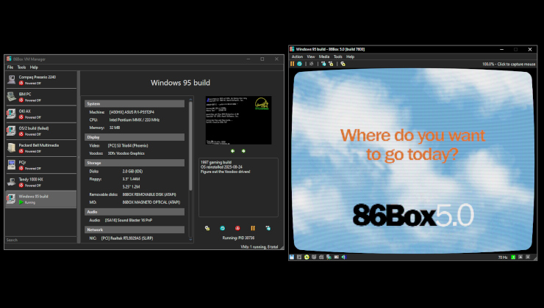Click the Search field below the VM list

[40, 240]
